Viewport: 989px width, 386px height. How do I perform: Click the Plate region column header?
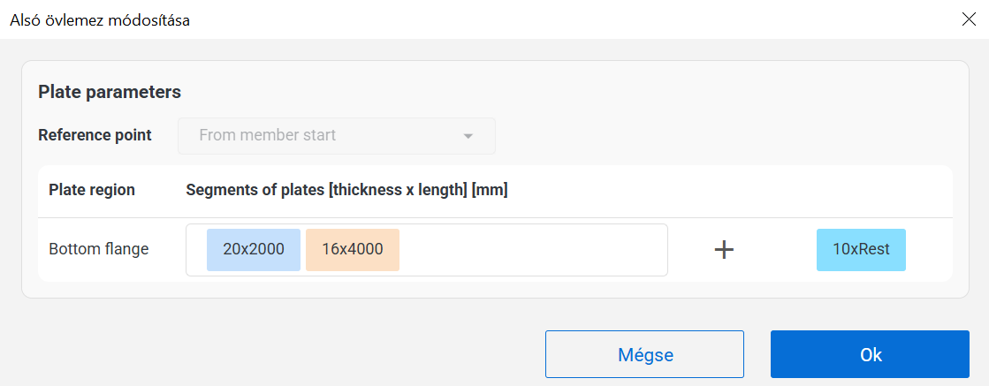point(92,190)
